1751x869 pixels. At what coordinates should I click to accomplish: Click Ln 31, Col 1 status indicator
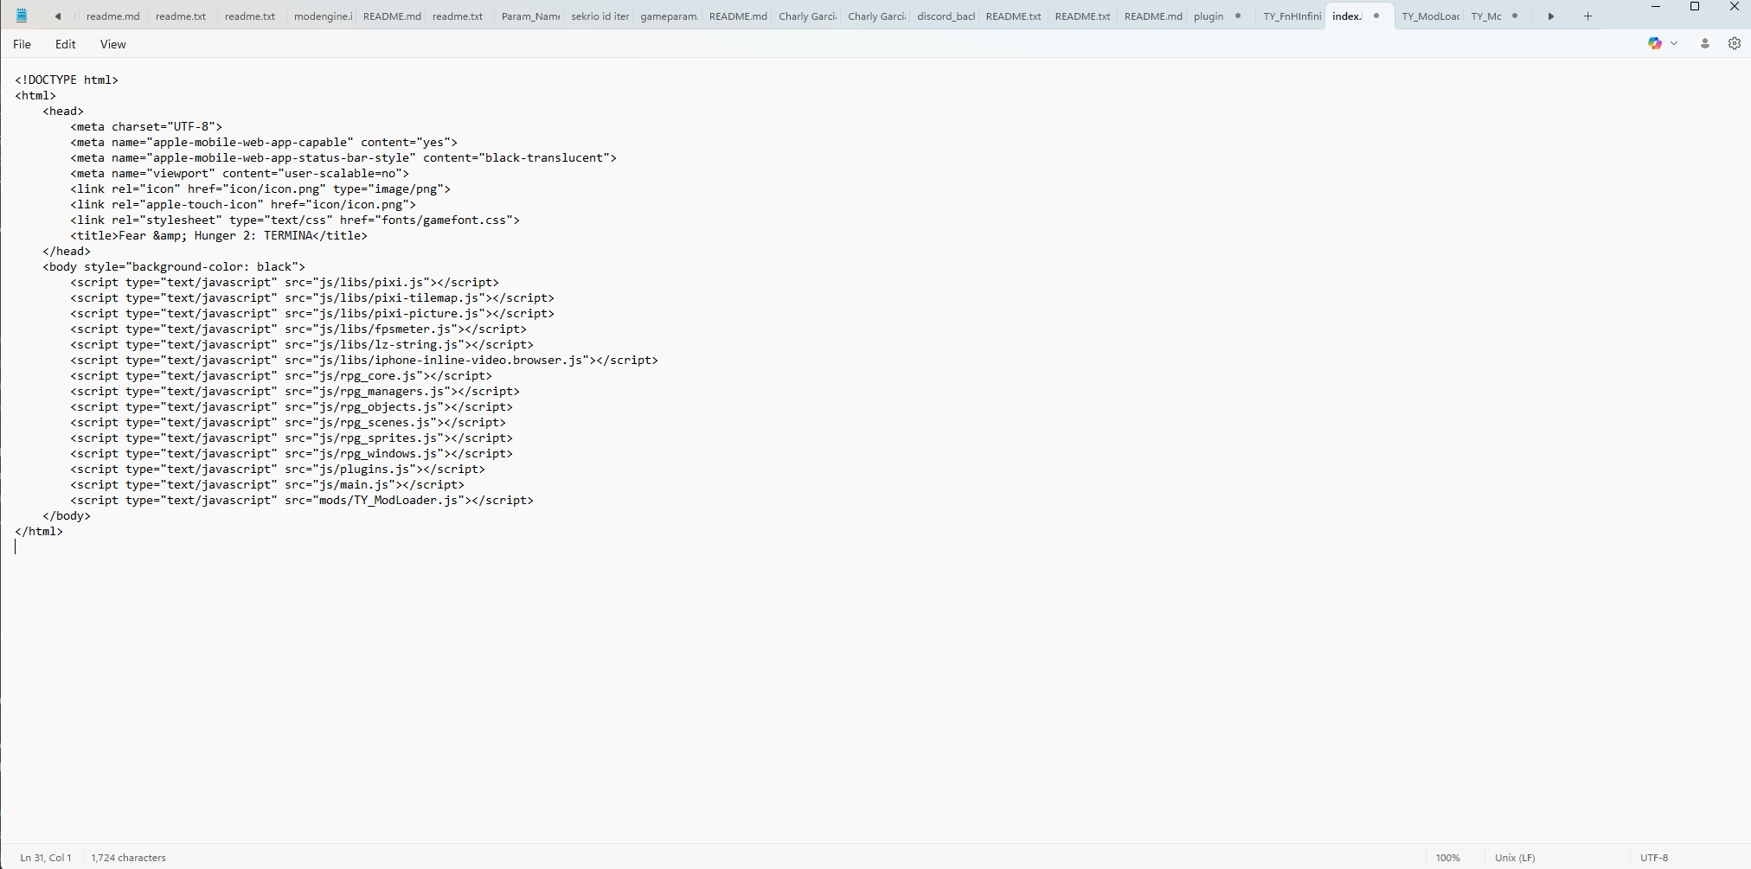[x=46, y=858]
